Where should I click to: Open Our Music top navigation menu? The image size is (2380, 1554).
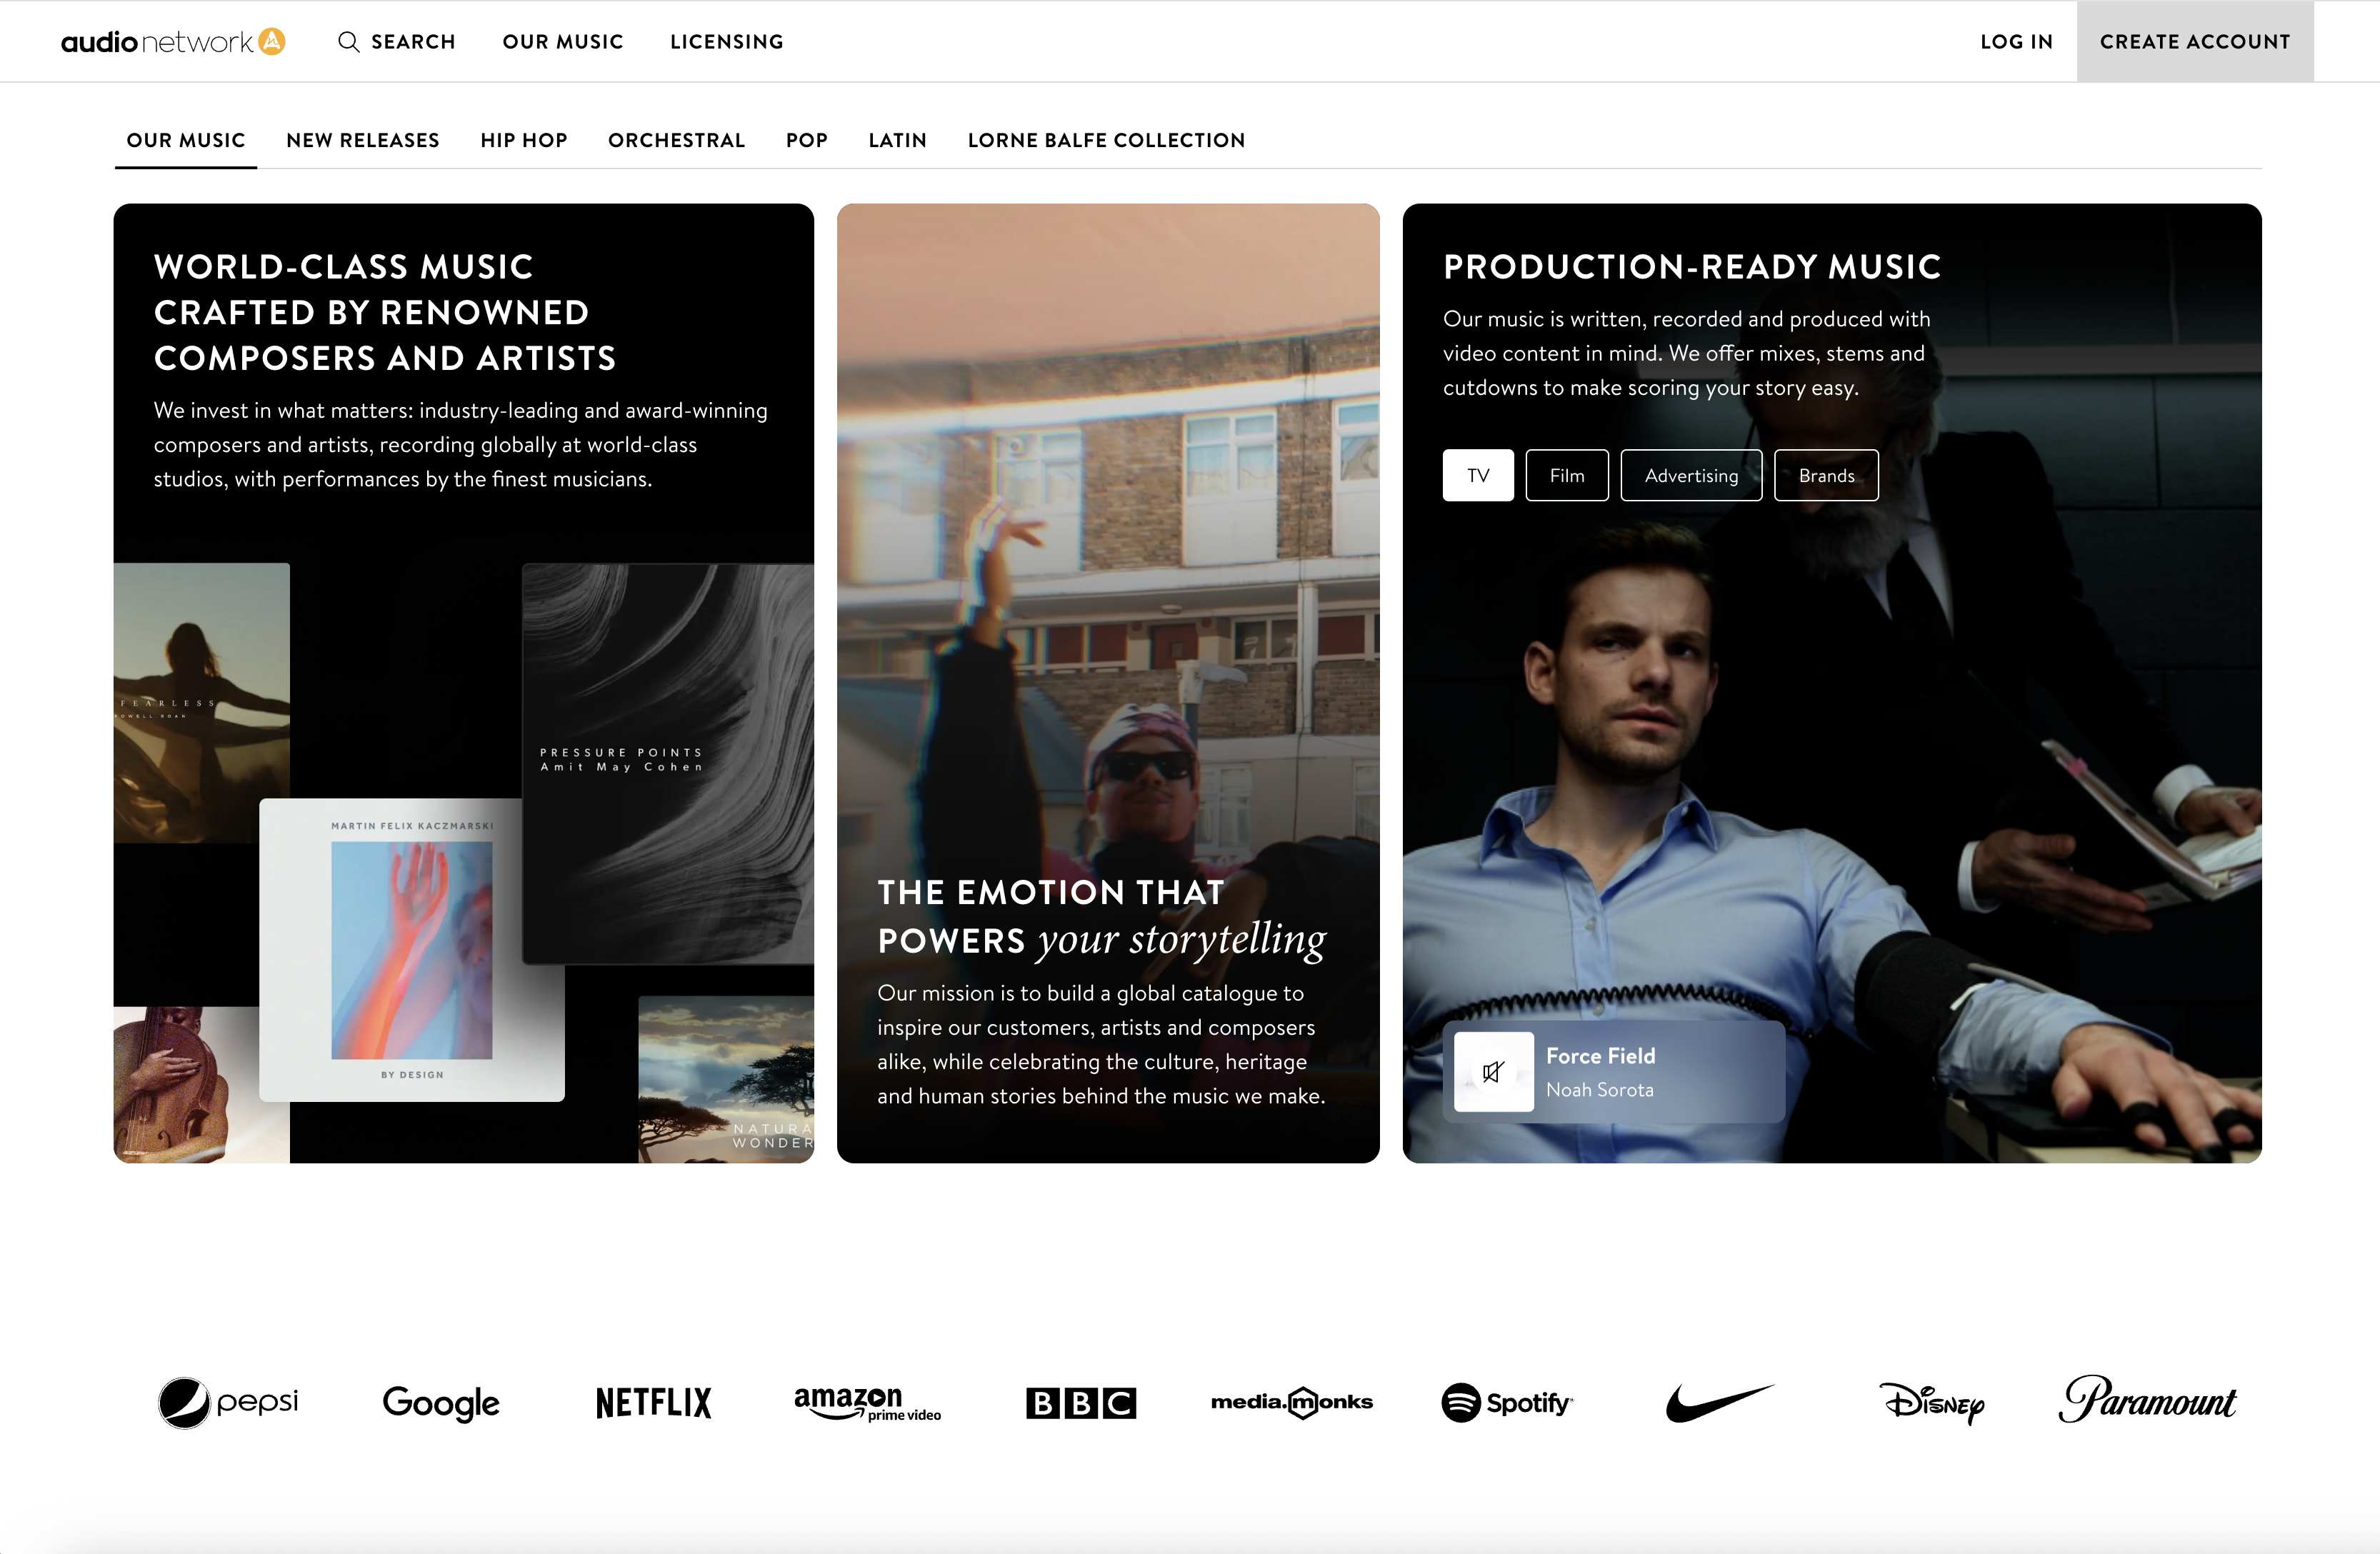tap(562, 41)
